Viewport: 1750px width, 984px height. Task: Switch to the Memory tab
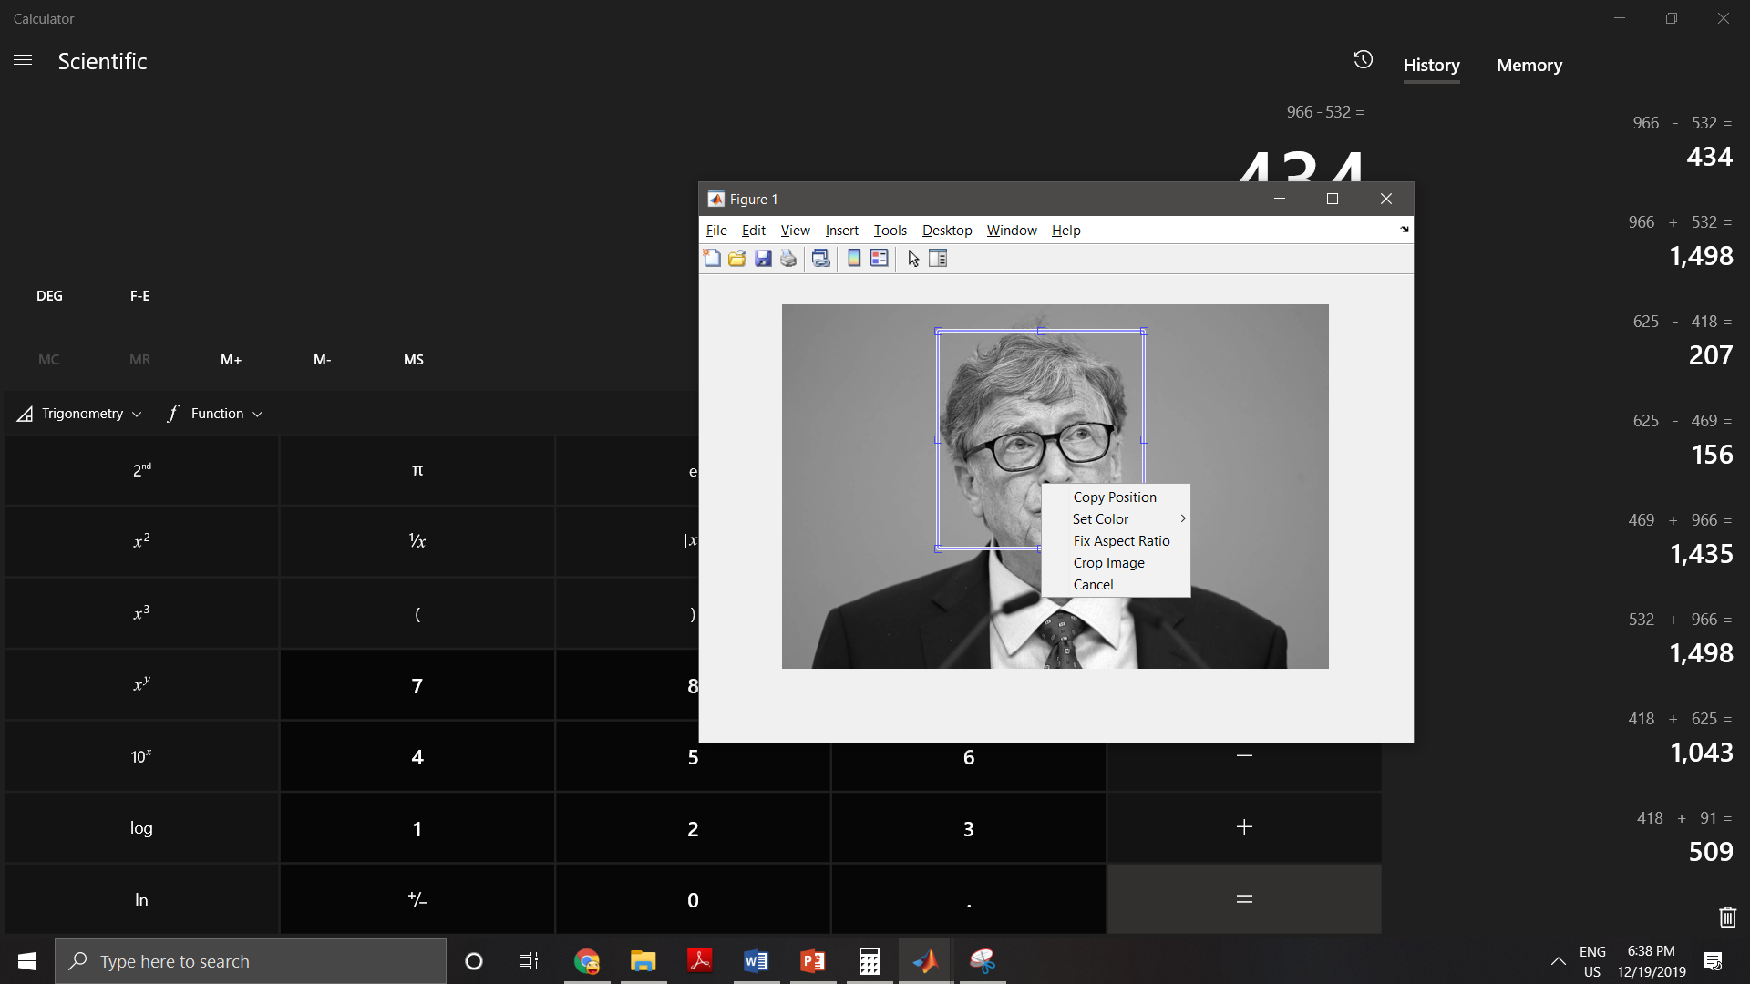pos(1529,66)
